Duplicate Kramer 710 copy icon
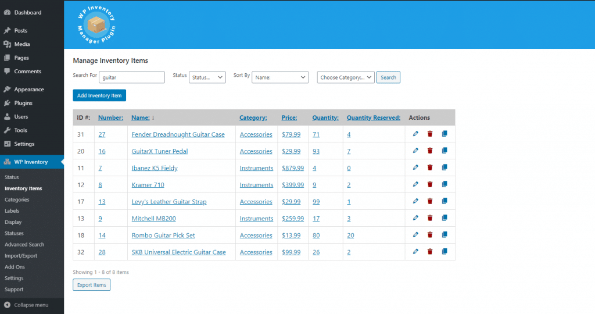 [445, 184]
